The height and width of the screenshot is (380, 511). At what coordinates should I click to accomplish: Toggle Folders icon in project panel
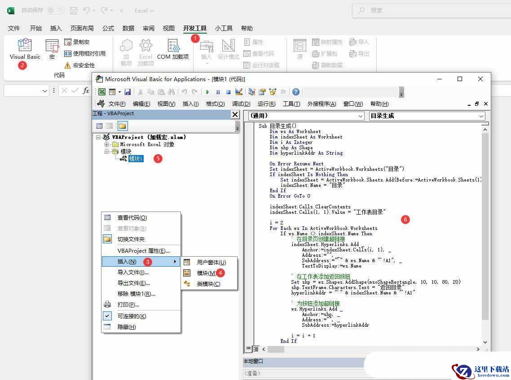[x=122, y=126]
